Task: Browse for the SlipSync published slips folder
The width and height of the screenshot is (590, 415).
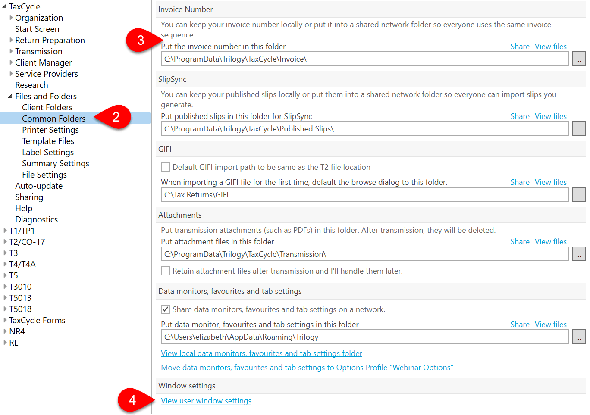Action: pos(579,128)
